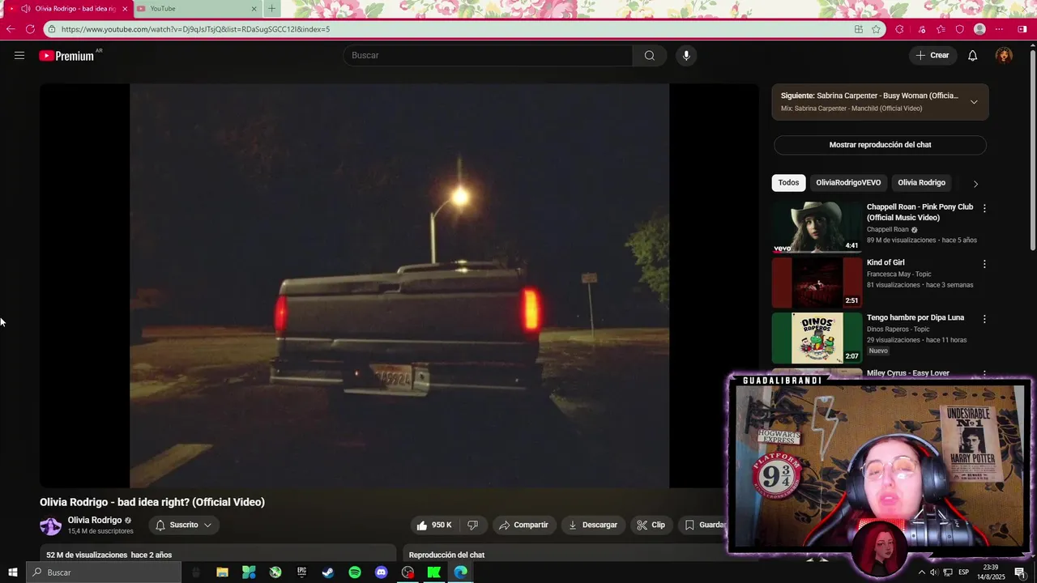
Task: Click the YouTube search magnifier button
Action: click(x=650, y=55)
